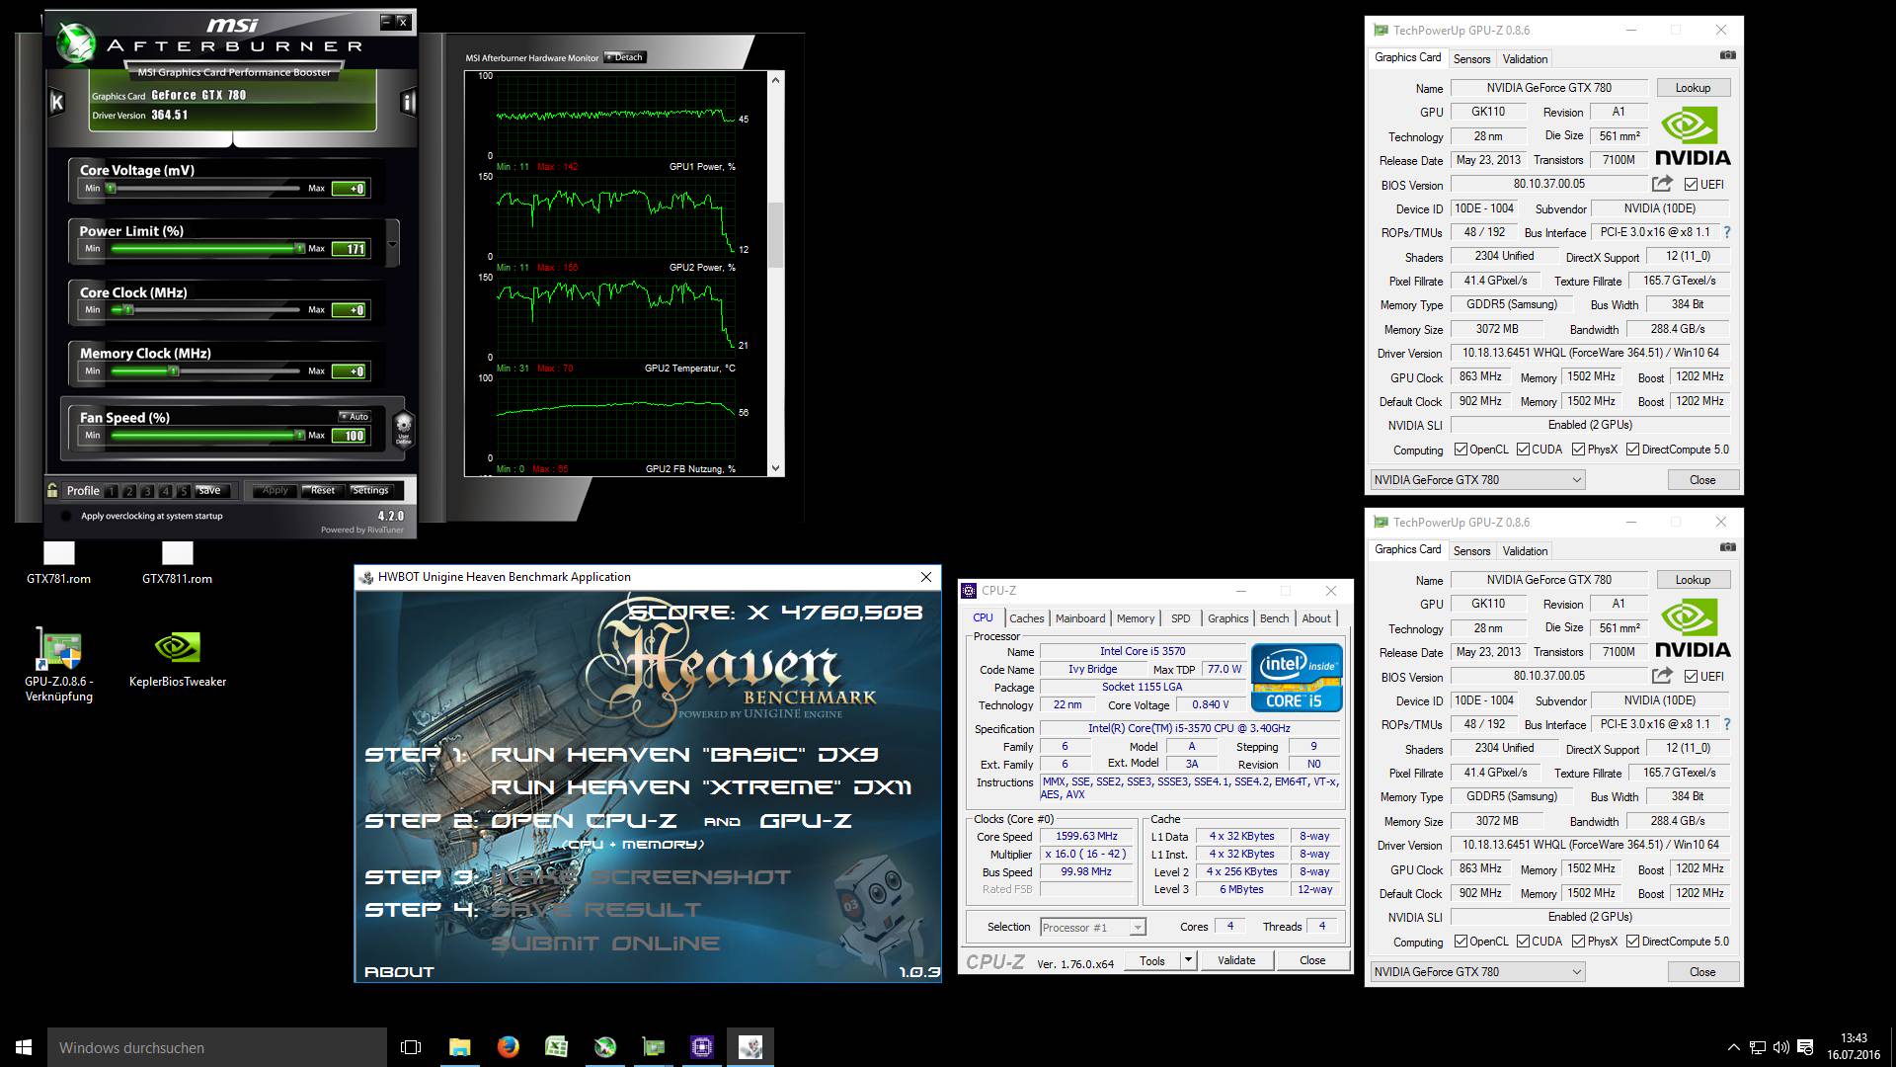Open the GPU-Z.0.8.6 desktop shortcut
The image size is (1896, 1067).
[58, 665]
